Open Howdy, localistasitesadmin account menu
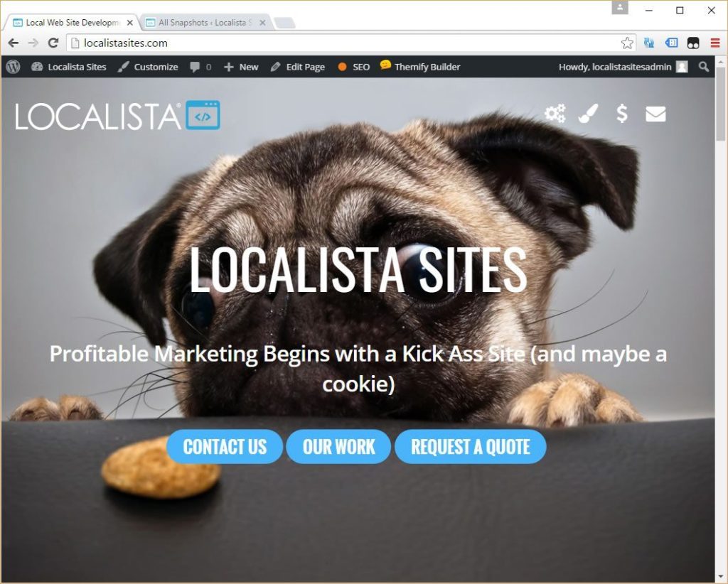This screenshot has height=584, width=728. [623, 67]
